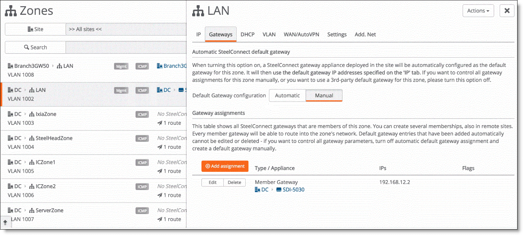Click the ICMP badge on IxiaZone
This screenshot has height=235, width=523.
click(142, 114)
